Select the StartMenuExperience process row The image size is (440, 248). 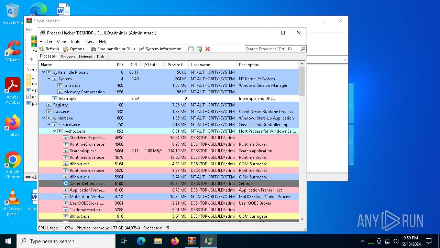[x=169, y=137]
